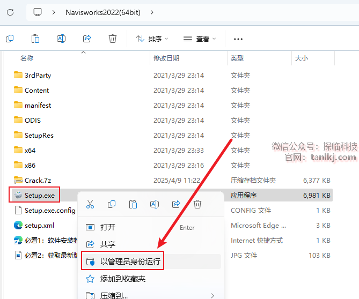Screen dimensions: 359x299
Task: Select the x86 folder
Action: 25,165
